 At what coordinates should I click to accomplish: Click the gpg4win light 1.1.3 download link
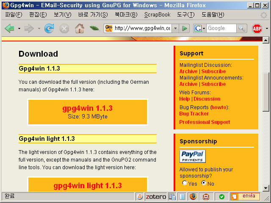tap(88, 186)
